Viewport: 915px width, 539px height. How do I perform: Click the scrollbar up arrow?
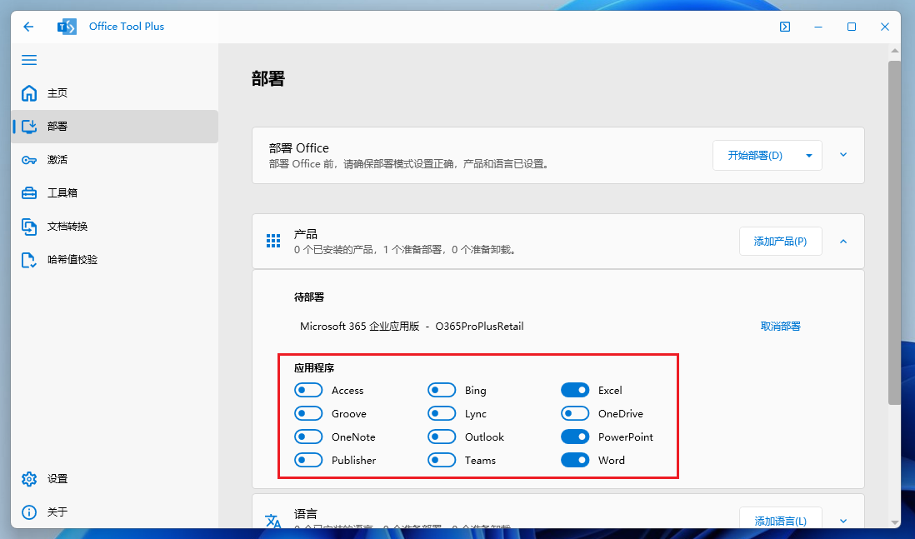click(894, 52)
